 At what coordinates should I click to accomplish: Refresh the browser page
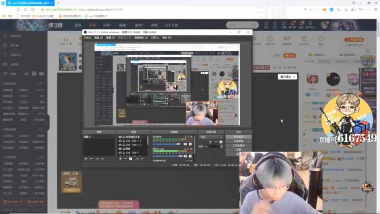19,10
